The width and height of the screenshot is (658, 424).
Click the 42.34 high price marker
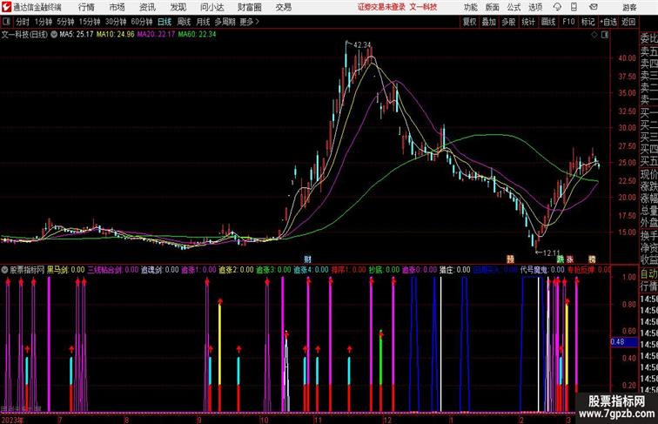tap(362, 44)
